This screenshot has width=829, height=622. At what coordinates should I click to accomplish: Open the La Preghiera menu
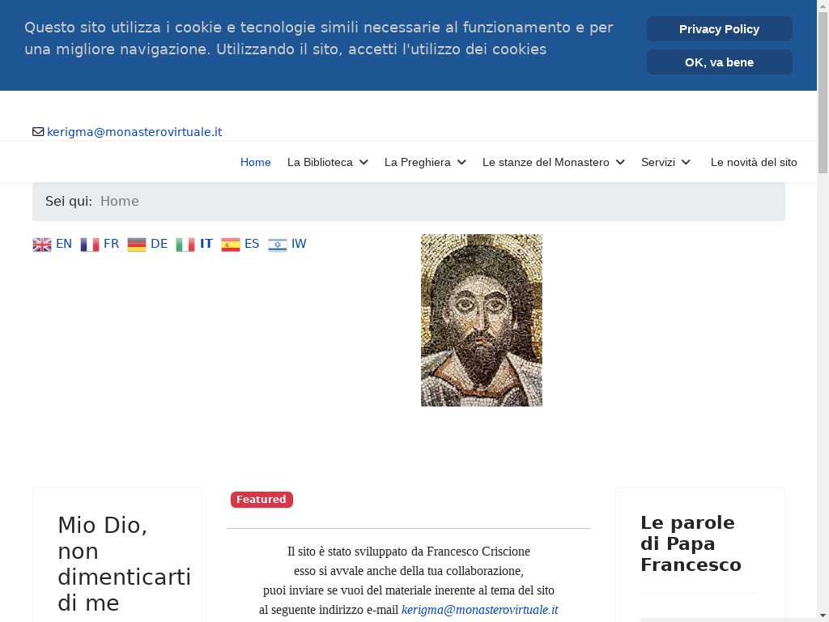tap(418, 162)
